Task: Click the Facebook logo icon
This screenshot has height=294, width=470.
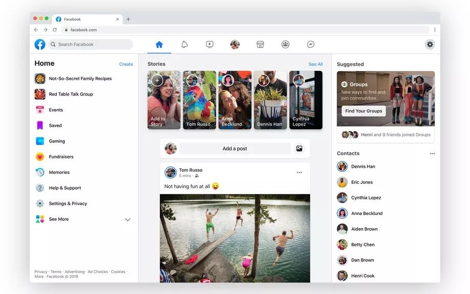Action: (x=40, y=44)
